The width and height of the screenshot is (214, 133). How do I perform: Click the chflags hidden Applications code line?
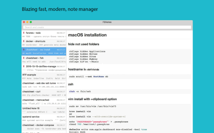[87, 51]
